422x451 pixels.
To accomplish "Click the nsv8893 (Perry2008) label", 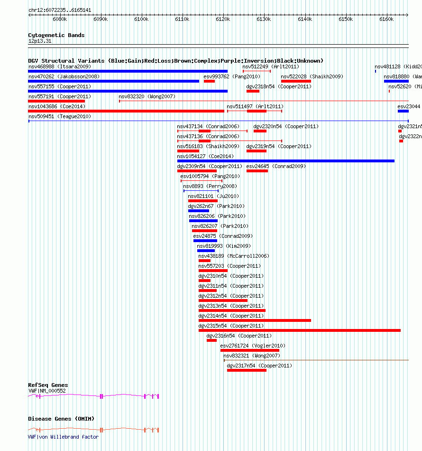I will coord(210,187).
